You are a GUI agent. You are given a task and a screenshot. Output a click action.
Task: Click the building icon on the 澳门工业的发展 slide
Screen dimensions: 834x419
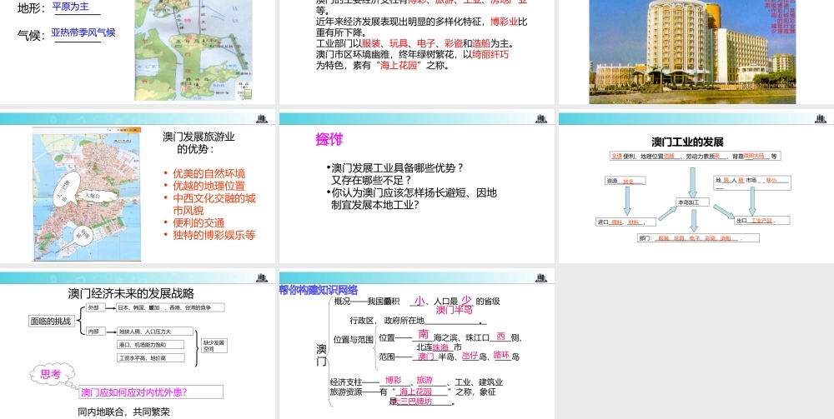tap(820, 118)
